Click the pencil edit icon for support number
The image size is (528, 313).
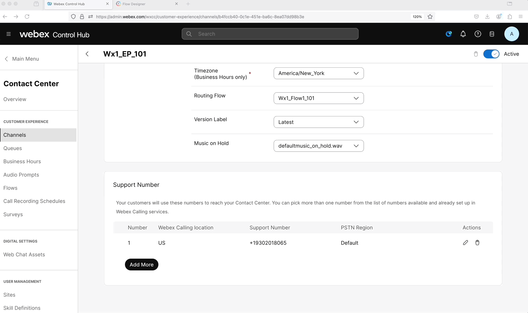465,243
